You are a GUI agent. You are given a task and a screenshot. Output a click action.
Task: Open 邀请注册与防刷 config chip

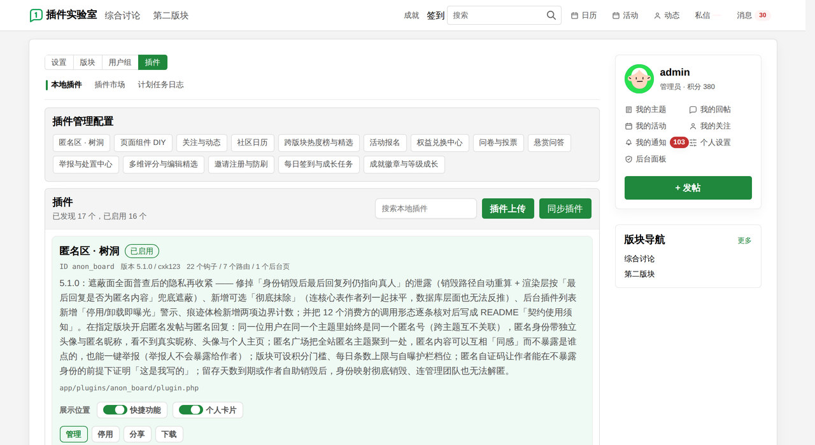click(241, 164)
